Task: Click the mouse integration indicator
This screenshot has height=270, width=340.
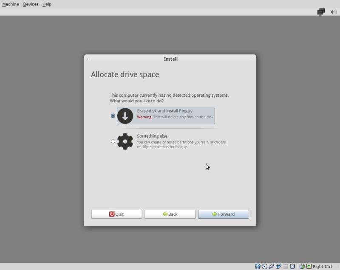Action: pyautogui.click(x=302, y=266)
